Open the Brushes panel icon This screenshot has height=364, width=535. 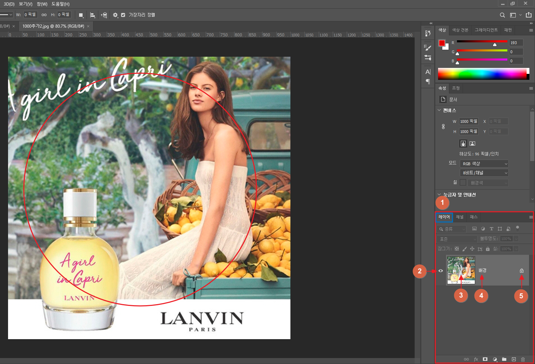[x=428, y=57]
